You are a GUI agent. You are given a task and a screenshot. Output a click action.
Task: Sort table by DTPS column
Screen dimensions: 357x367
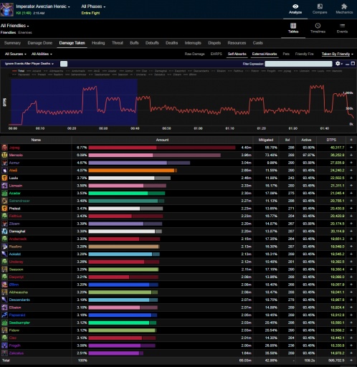click(331, 140)
